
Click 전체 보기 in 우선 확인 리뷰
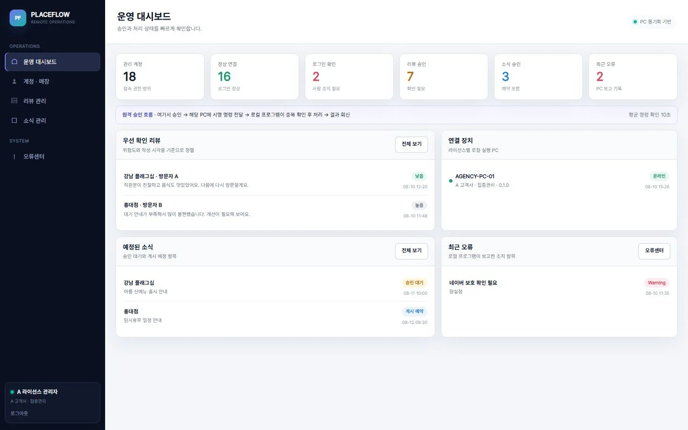click(411, 144)
